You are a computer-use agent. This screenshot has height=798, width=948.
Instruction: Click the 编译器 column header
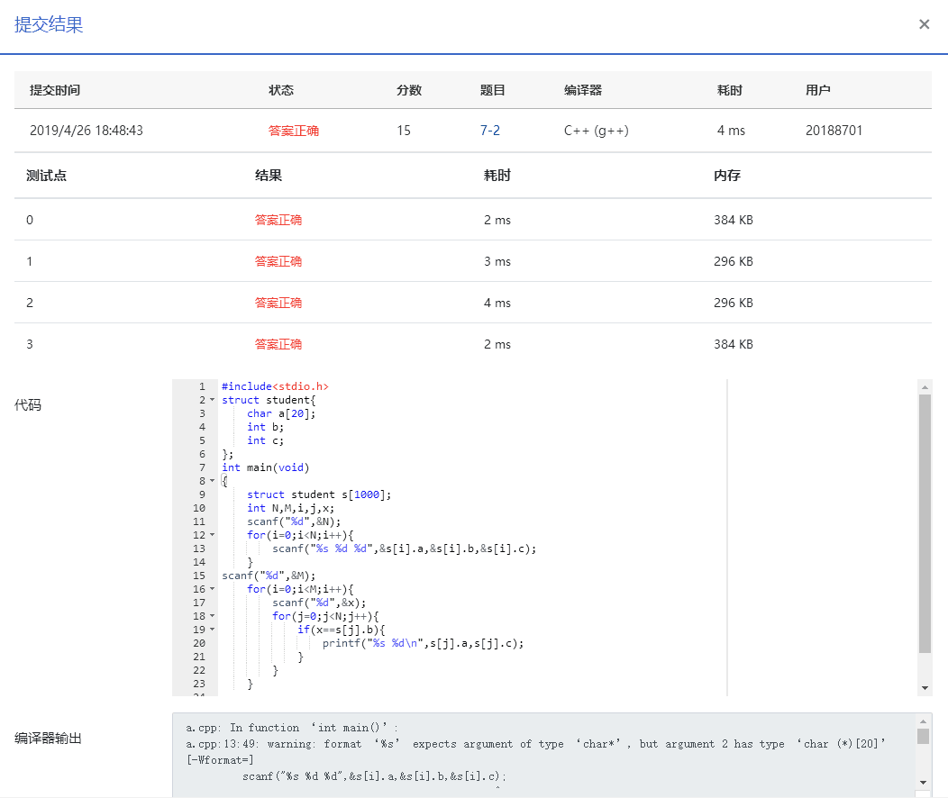pos(583,90)
